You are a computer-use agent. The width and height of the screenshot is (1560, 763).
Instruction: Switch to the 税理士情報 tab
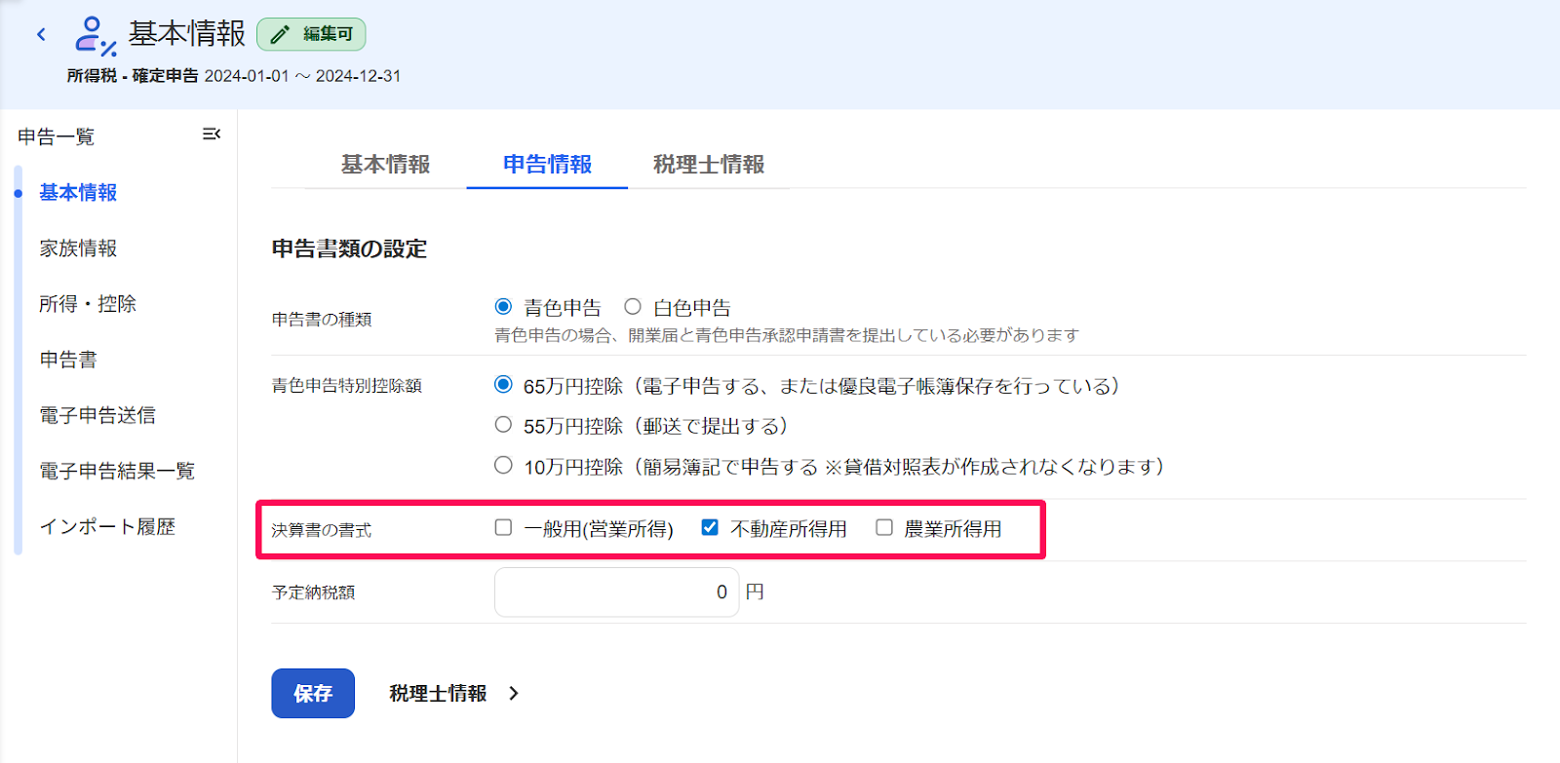[x=709, y=165]
